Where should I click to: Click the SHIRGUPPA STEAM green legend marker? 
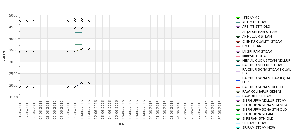click(x=238, y=115)
